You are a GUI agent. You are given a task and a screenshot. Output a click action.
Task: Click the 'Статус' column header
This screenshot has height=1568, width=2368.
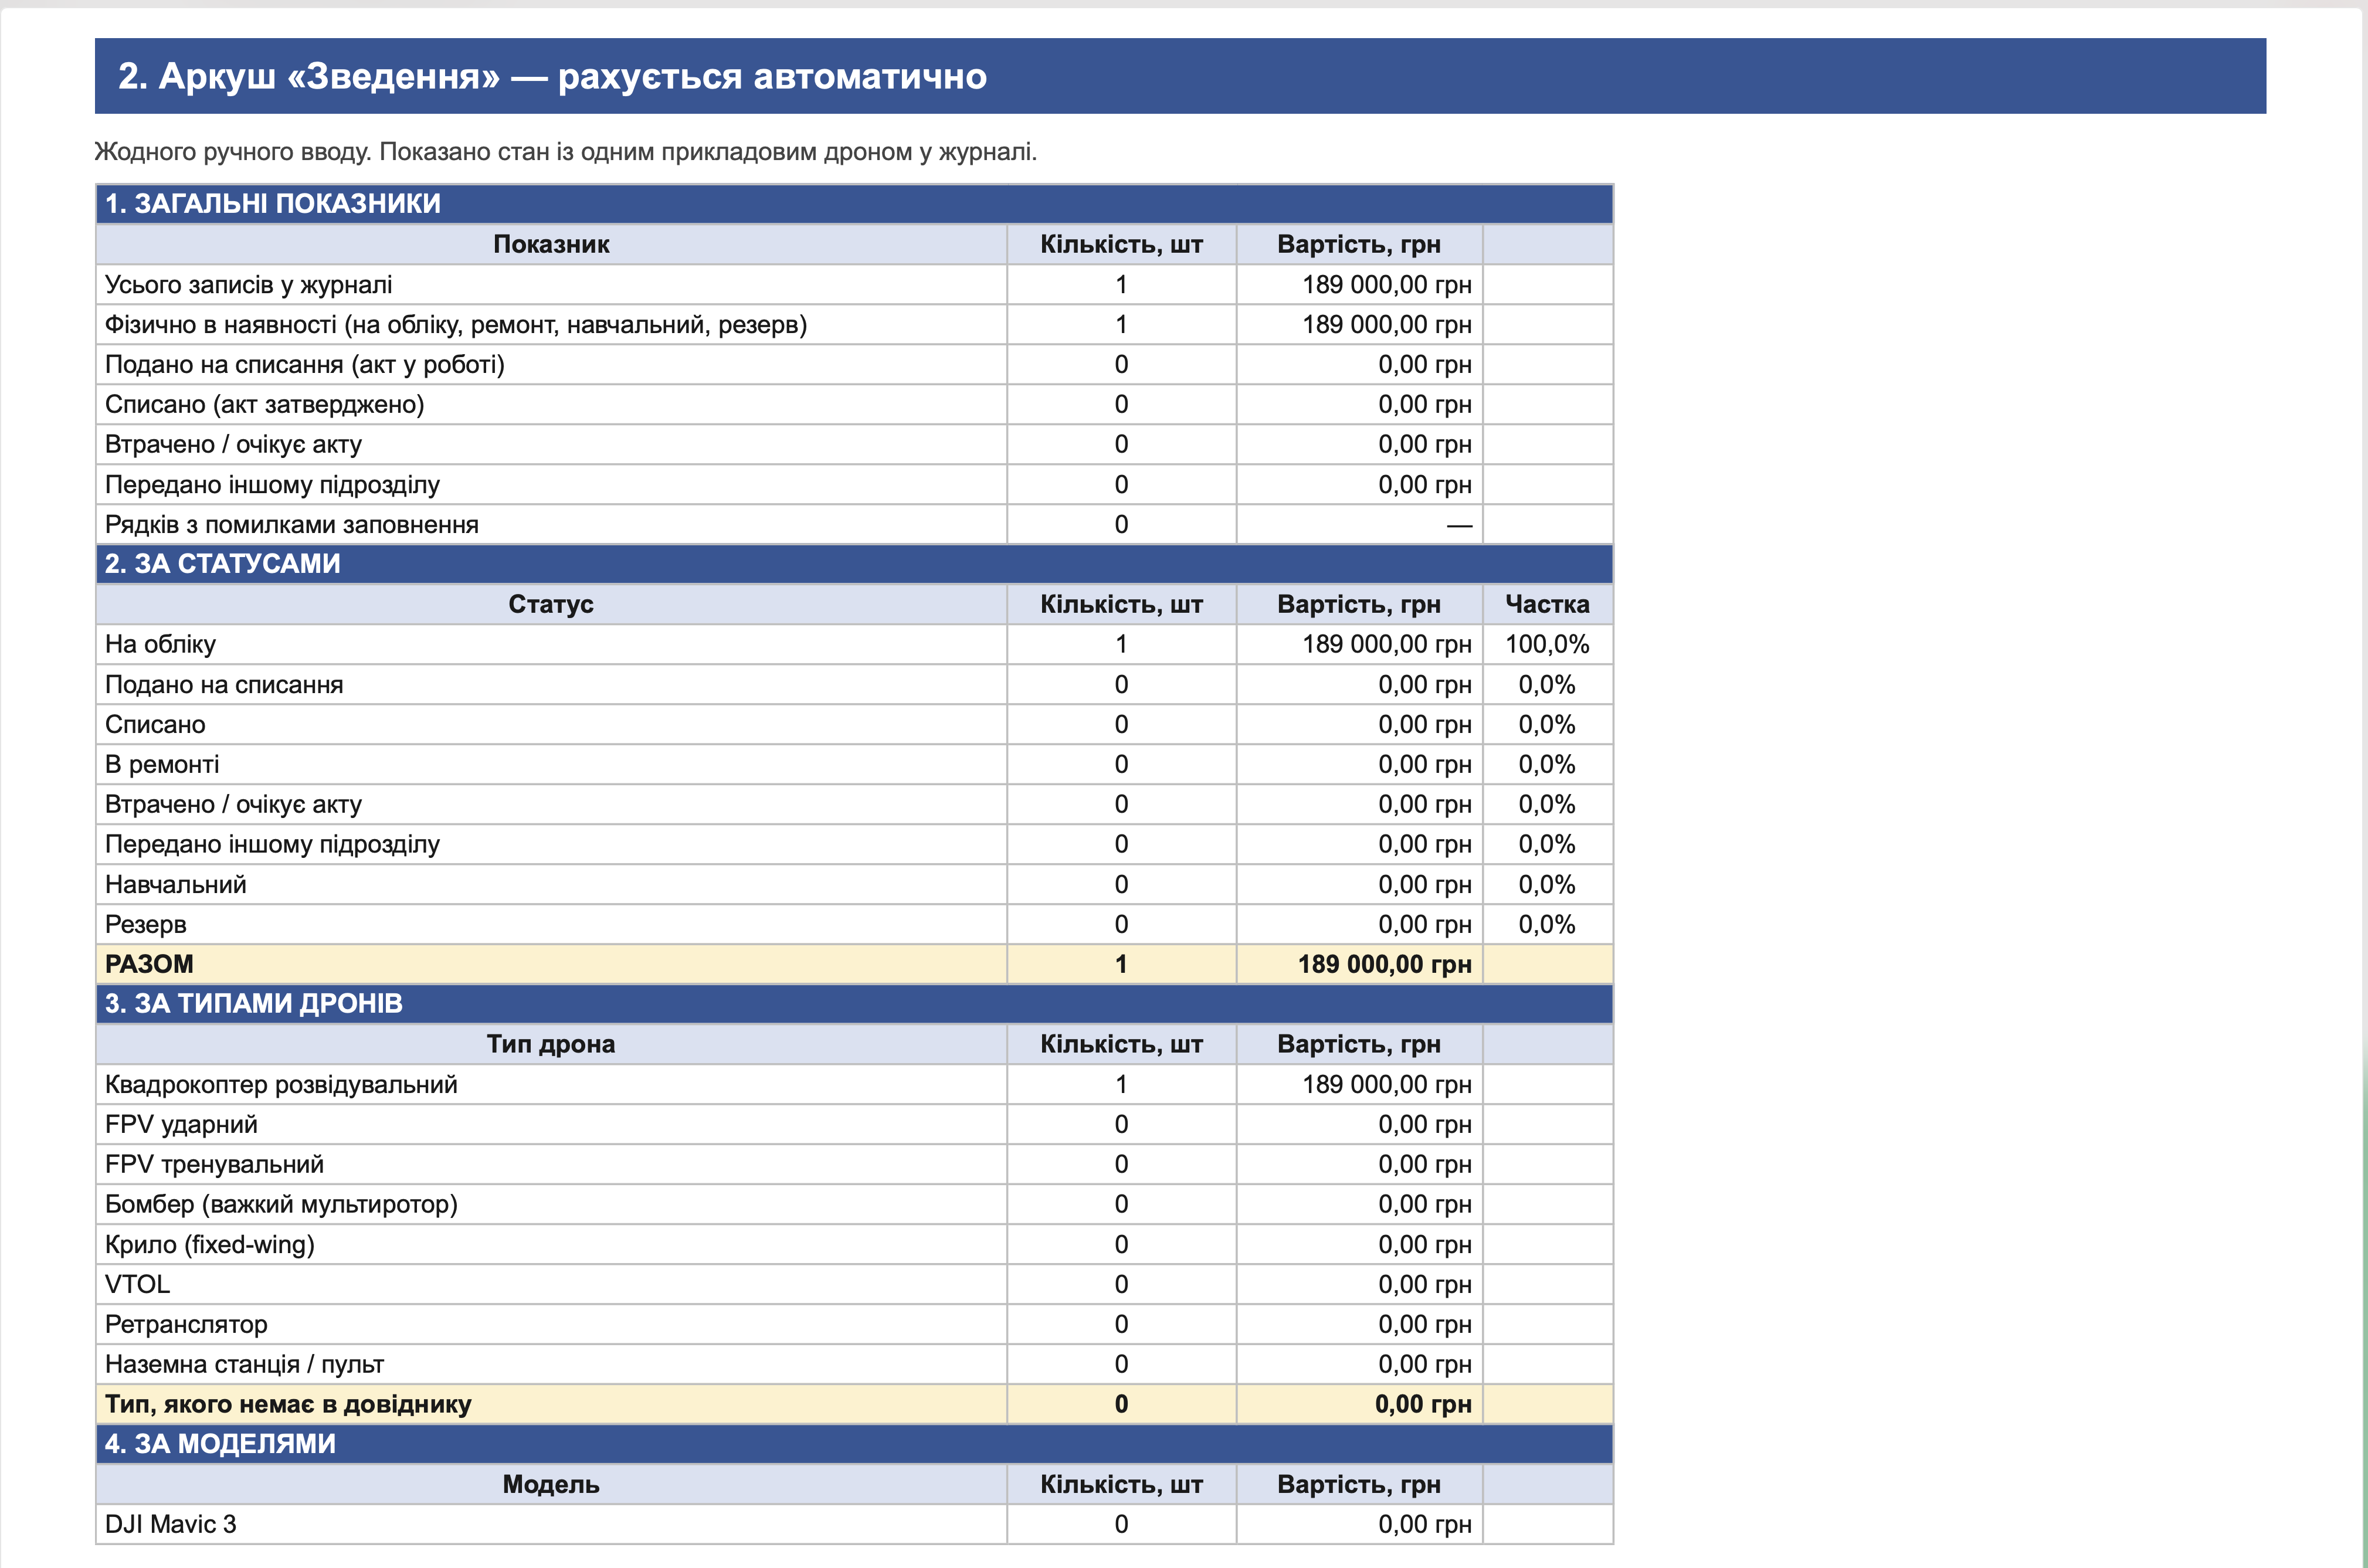[x=551, y=604]
